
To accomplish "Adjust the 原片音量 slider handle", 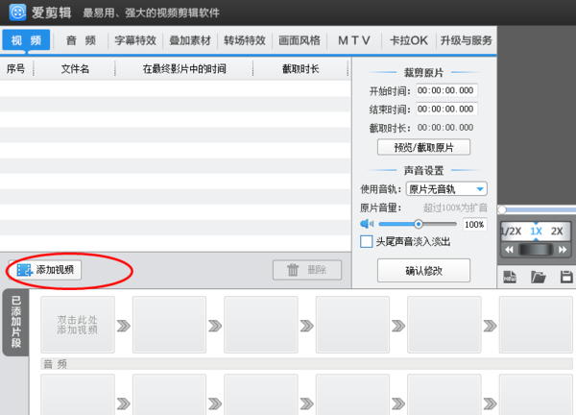I will click(418, 224).
